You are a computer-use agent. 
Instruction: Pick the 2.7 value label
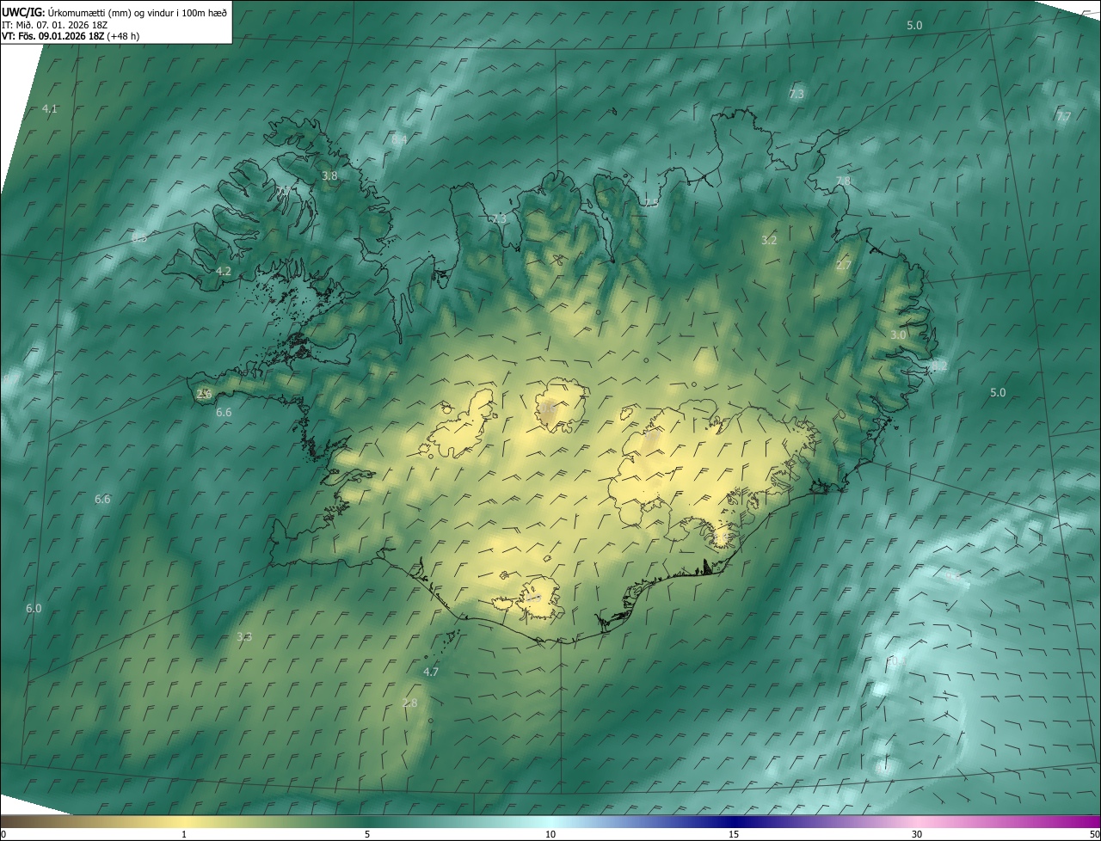[x=844, y=266]
